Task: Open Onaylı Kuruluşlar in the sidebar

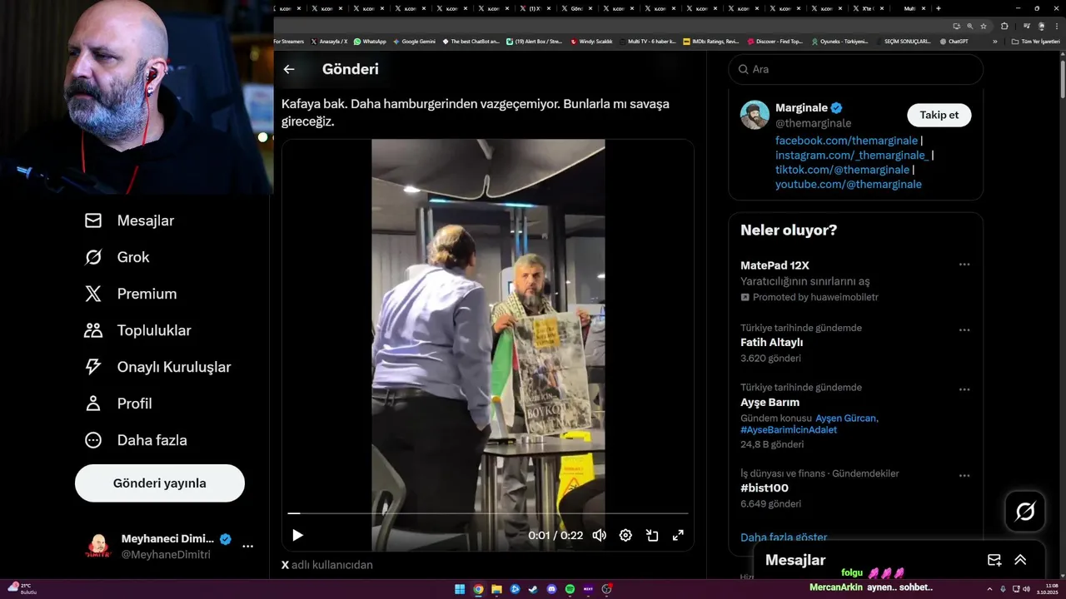Action: pos(158,367)
